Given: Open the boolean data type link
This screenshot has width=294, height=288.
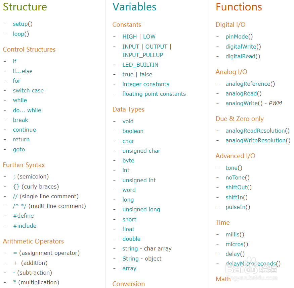Looking at the screenshot, I should tap(133, 131).
